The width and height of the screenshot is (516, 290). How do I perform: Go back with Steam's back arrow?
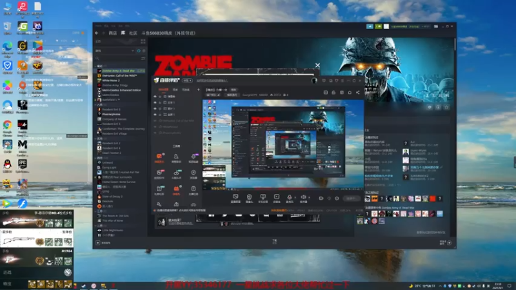point(96,33)
